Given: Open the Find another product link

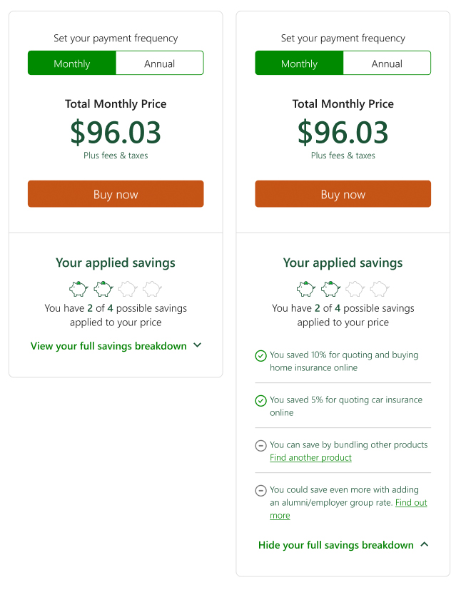Looking at the screenshot, I should pyautogui.click(x=310, y=457).
